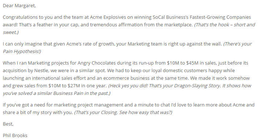Click the phrase 'loyal domestic customers'

[x=179, y=71]
